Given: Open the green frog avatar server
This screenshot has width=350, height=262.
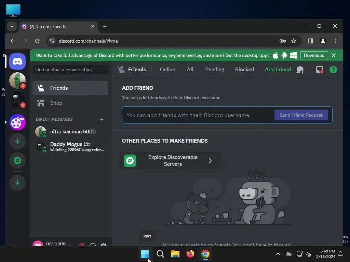Looking at the screenshot, I should (17, 81).
